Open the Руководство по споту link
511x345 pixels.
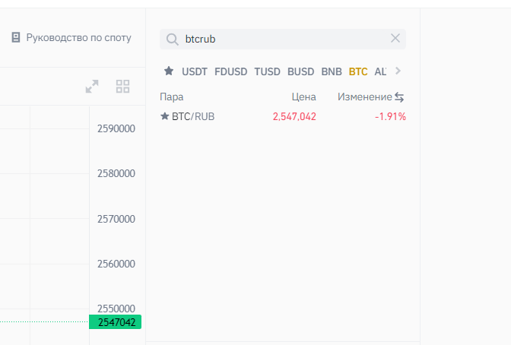(x=78, y=37)
